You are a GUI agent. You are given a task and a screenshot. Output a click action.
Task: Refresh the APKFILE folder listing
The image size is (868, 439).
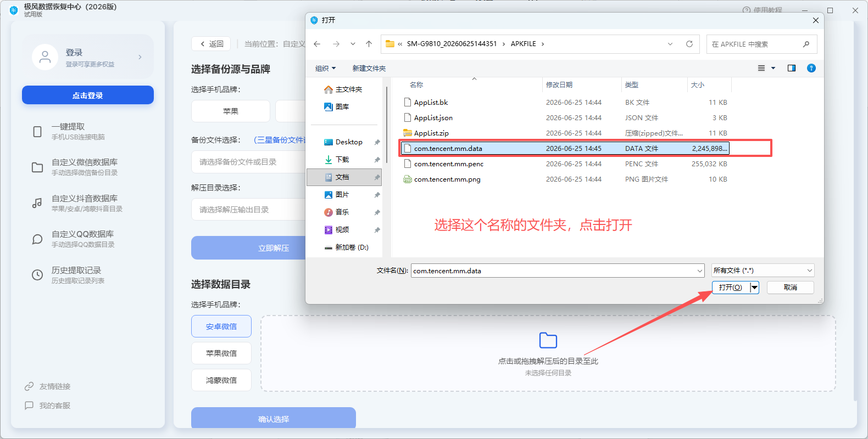coord(689,44)
